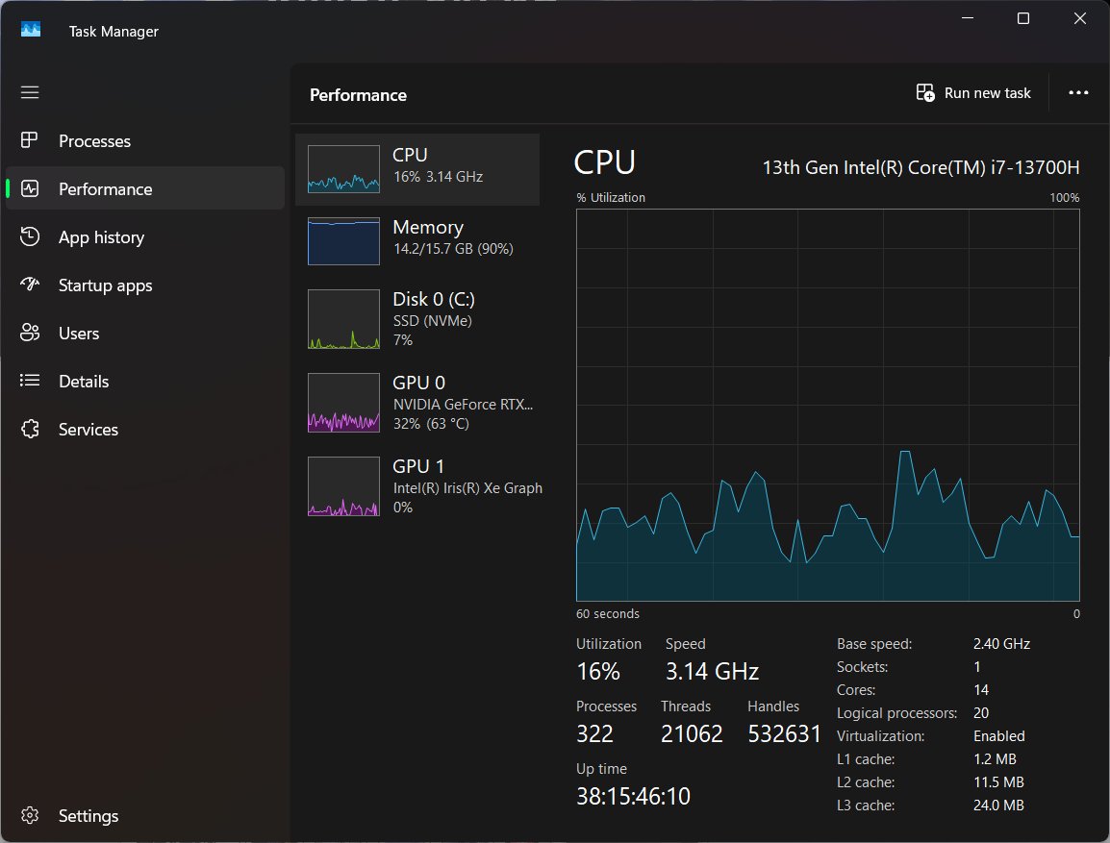This screenshot has width=1110, height=843.
Task: Click NVIDIA GeForce RTX GPU 0 text
Action: 463,405
